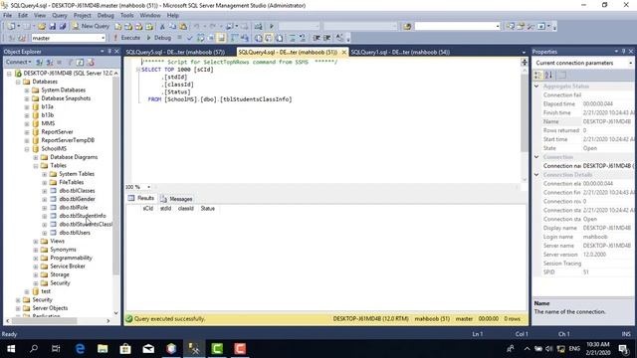The image size is (637, 358).
Task: Collapse the SchoolMS database node
Action: point(27,149)
